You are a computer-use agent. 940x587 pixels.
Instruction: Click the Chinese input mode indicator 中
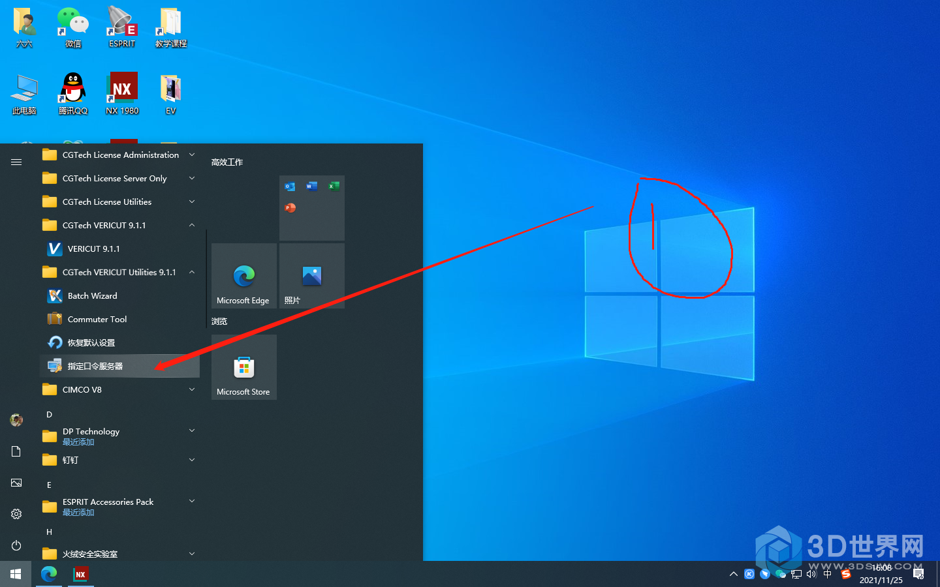tap(828, 574)
